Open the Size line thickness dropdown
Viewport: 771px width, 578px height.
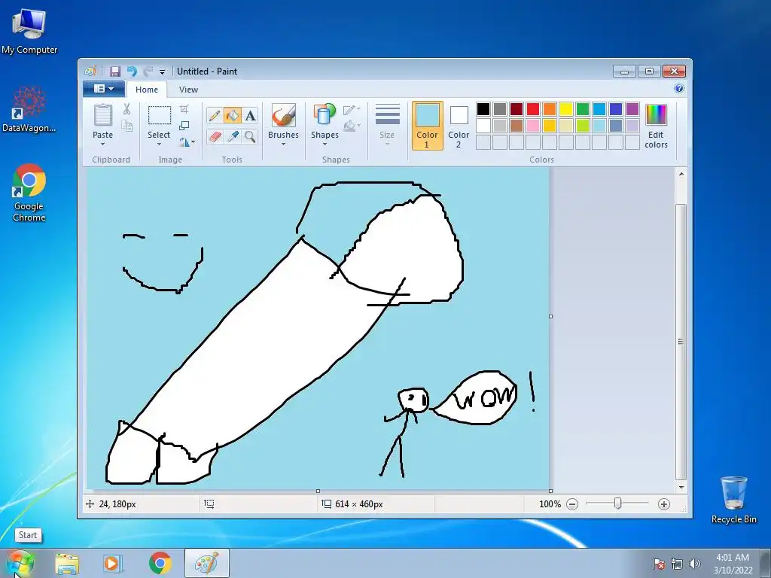pyautogui.click(x=387, y=125)
